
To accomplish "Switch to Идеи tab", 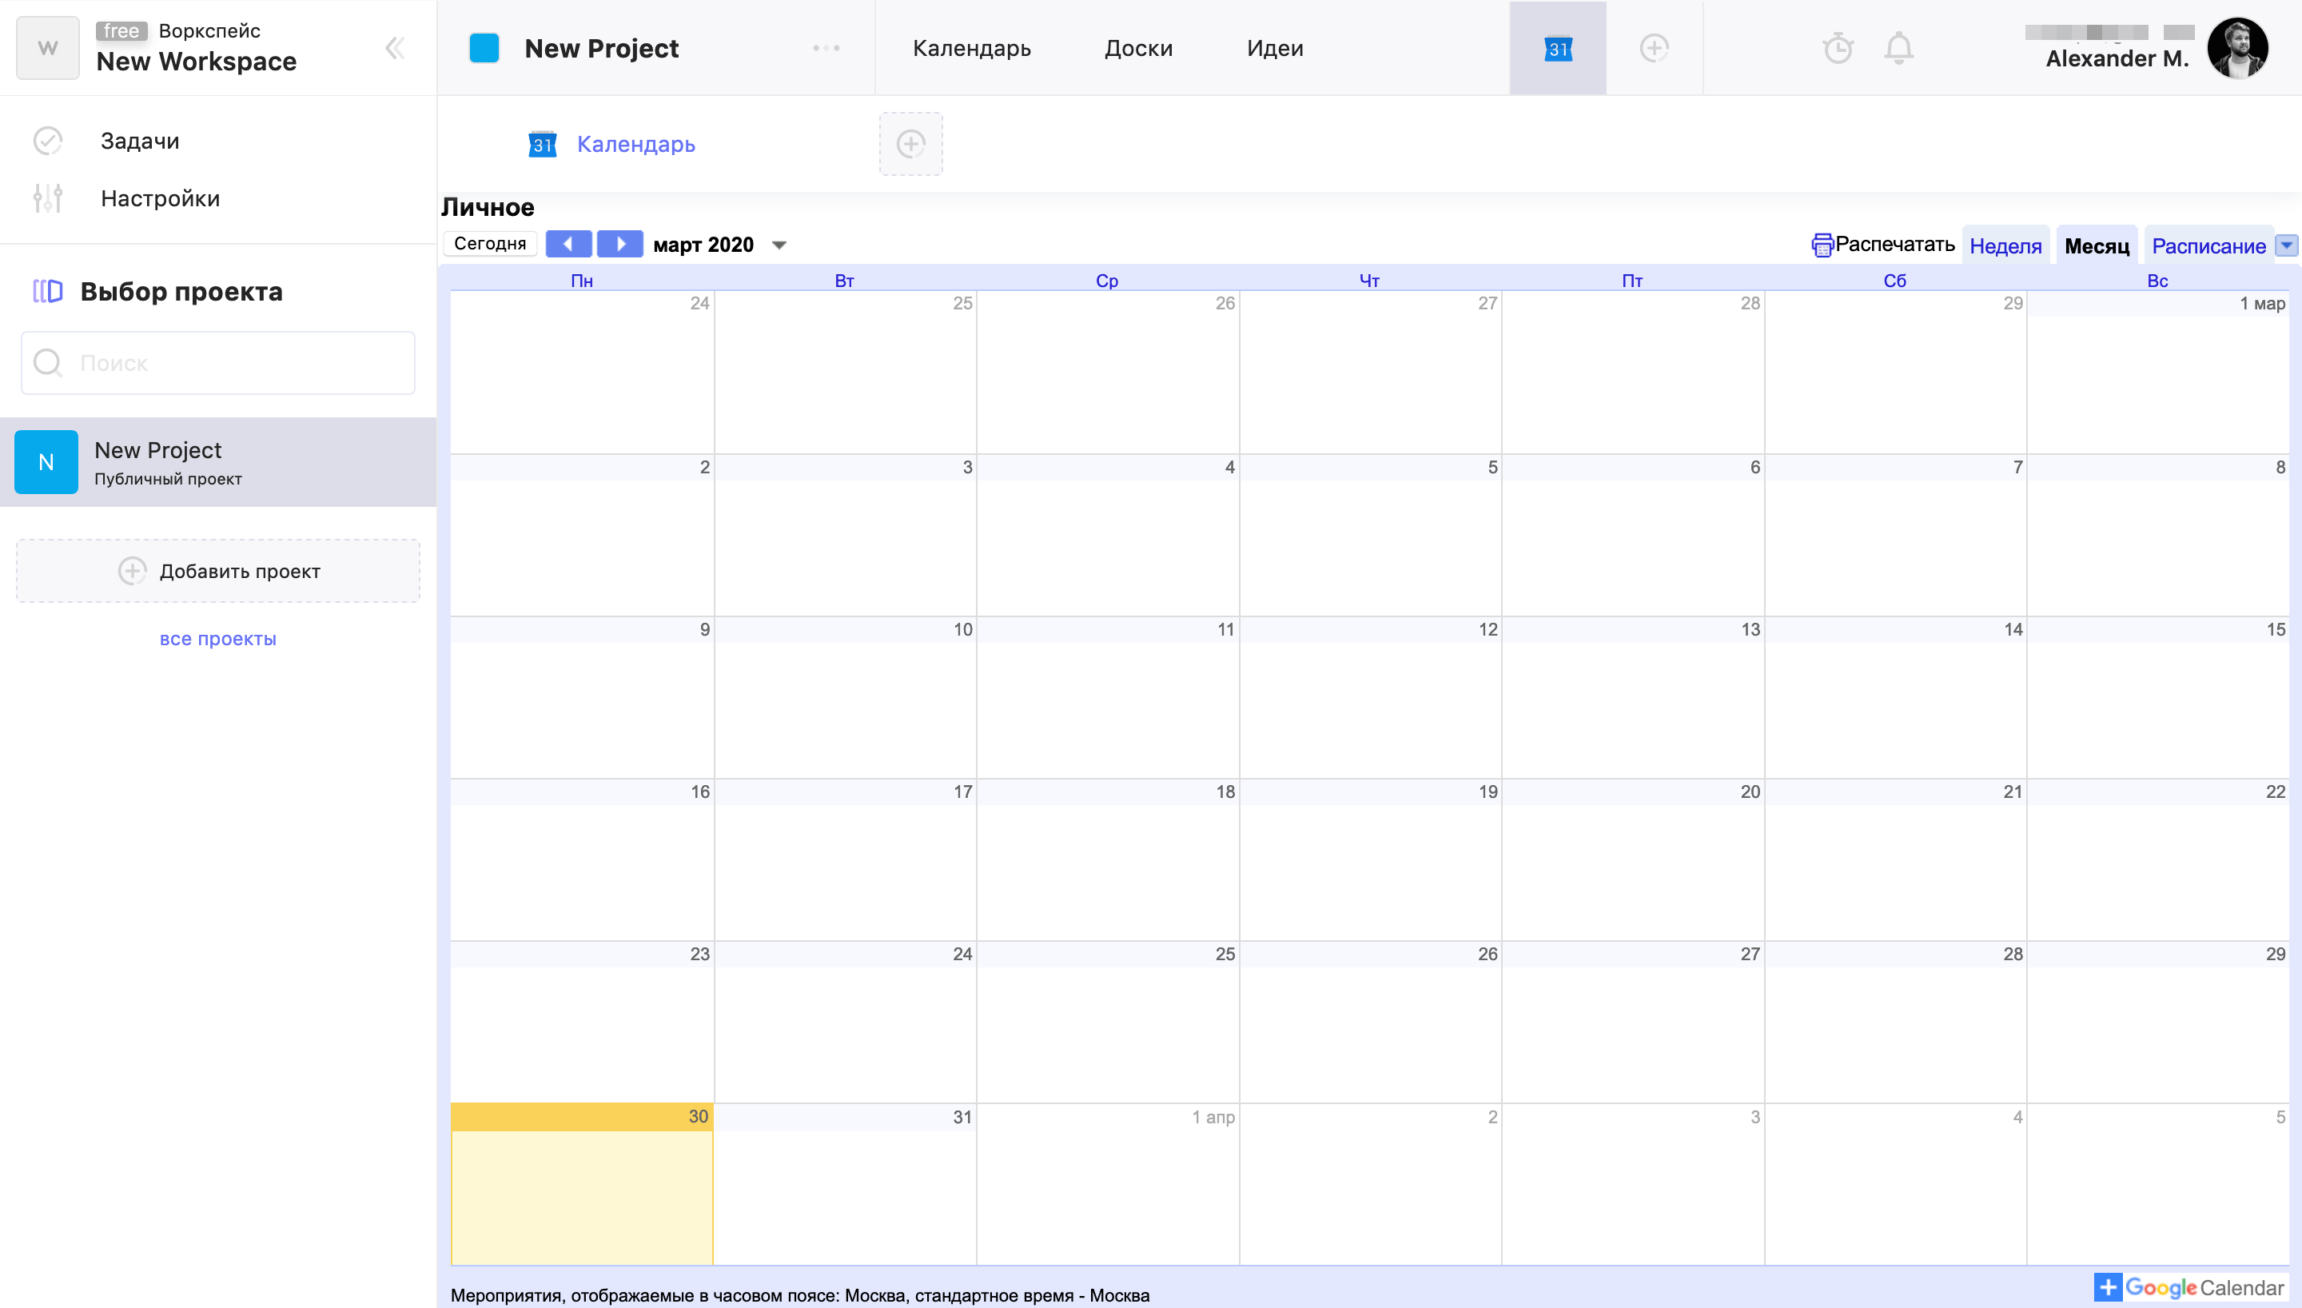I will click(x=1275, y=48).
